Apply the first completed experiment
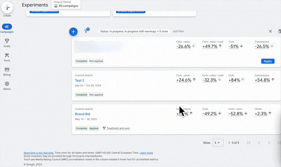 [268, 61]
